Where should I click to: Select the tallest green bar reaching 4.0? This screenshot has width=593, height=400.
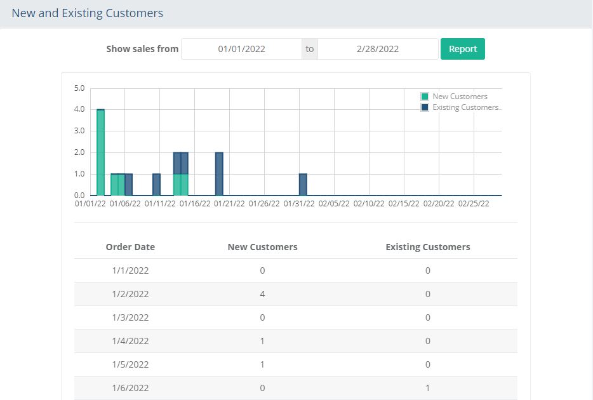pos(100,152)
